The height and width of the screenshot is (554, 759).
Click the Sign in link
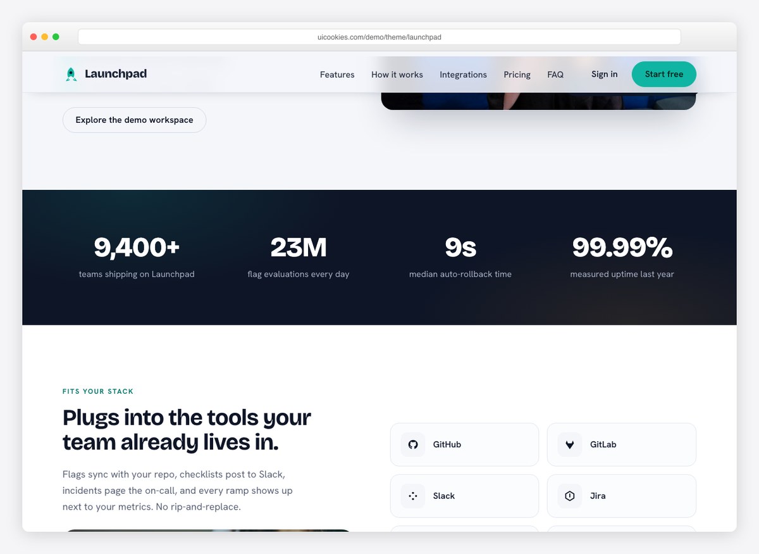point(604,74)
